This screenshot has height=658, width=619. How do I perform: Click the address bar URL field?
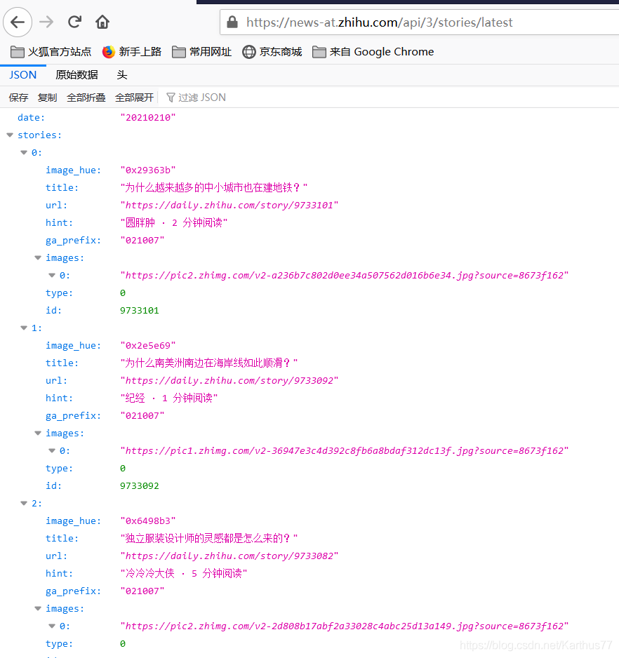[420, 22]
